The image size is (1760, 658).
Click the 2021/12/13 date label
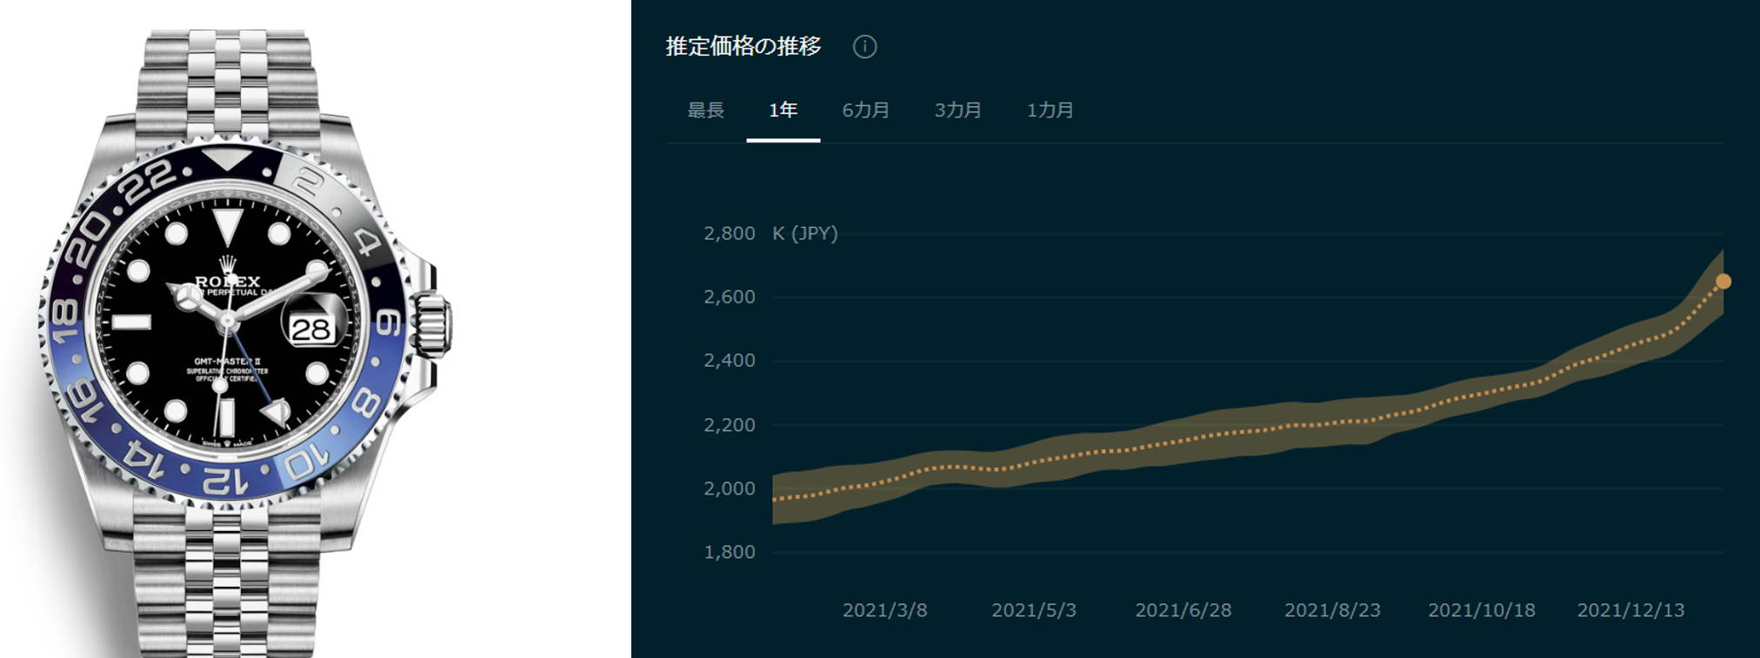click(x=1631, y=610)
